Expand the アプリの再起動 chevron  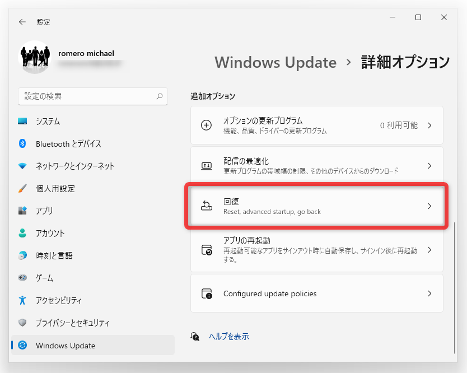[x=429, y=250]
